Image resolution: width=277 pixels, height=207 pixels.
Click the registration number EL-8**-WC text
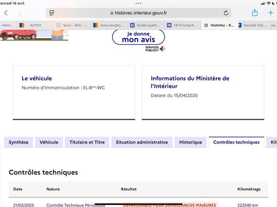click(x=94, y=88)
